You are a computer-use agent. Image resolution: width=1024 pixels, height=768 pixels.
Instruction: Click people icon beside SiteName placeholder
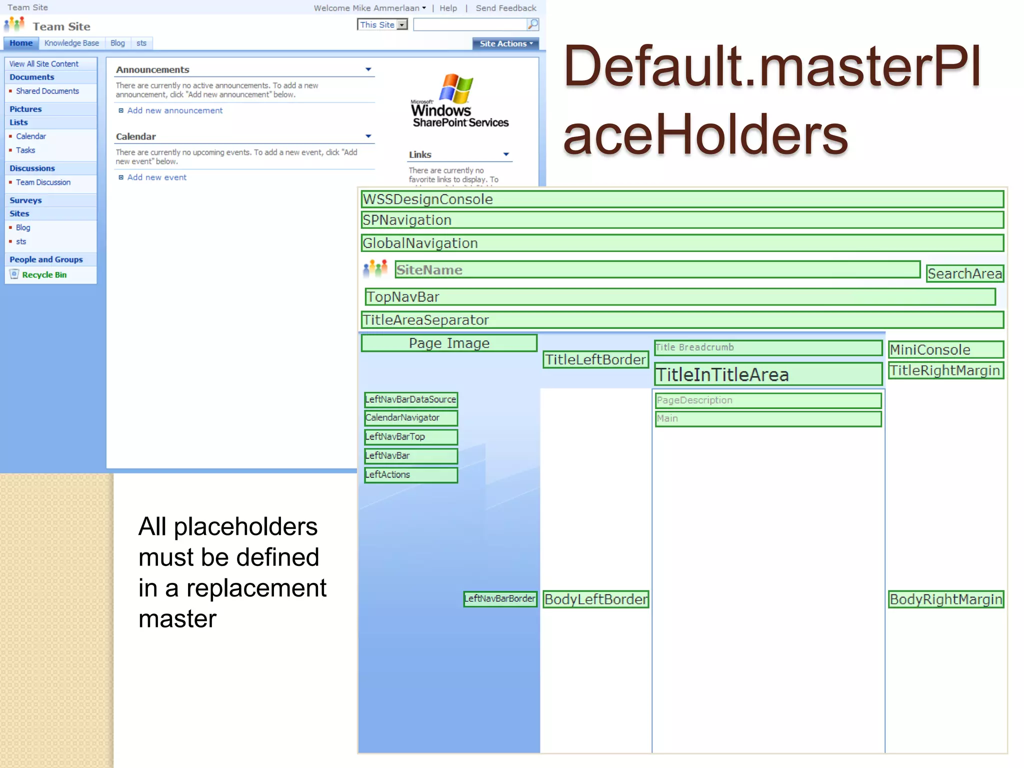pyautogui.click(x=375, y=269)
